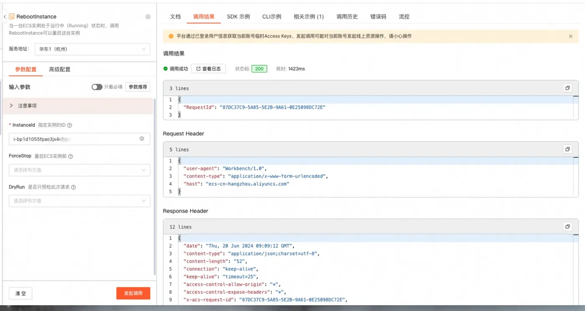This screenshot has width=585, height=311.
Task: Click the help icon next to ForceStop
Action: point(71,156)
